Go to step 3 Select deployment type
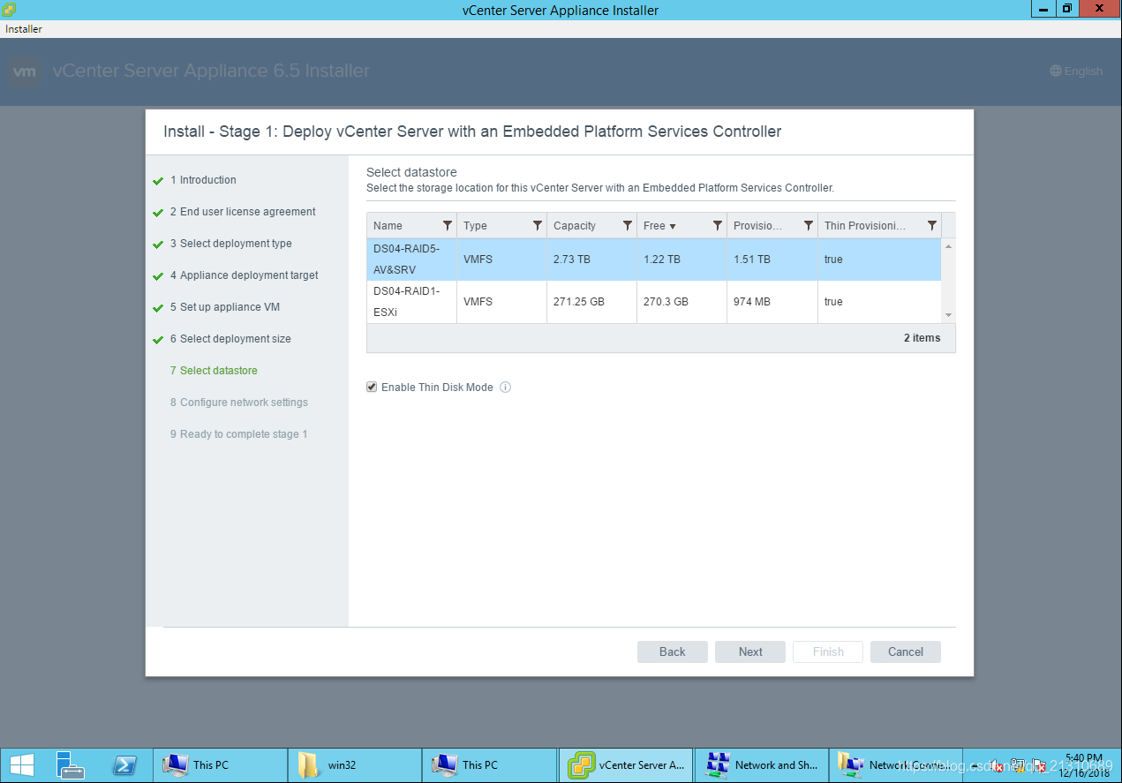 tap(230, 244)
